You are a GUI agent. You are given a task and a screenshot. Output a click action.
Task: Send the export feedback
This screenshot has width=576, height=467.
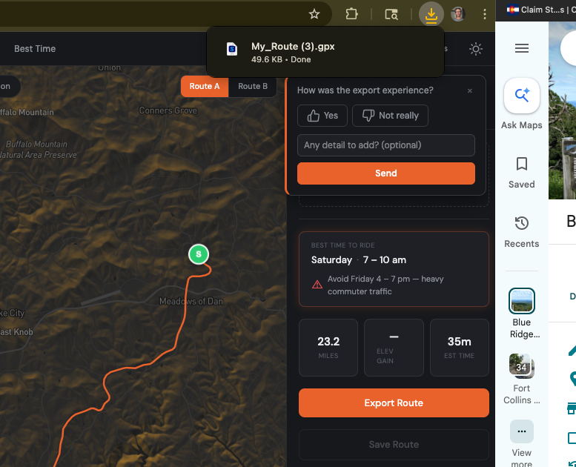click(x=386, y=173)
